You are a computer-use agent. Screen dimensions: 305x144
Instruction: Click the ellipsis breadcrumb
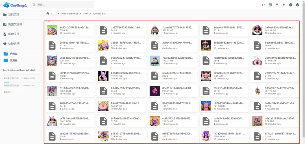coord(55,14)
